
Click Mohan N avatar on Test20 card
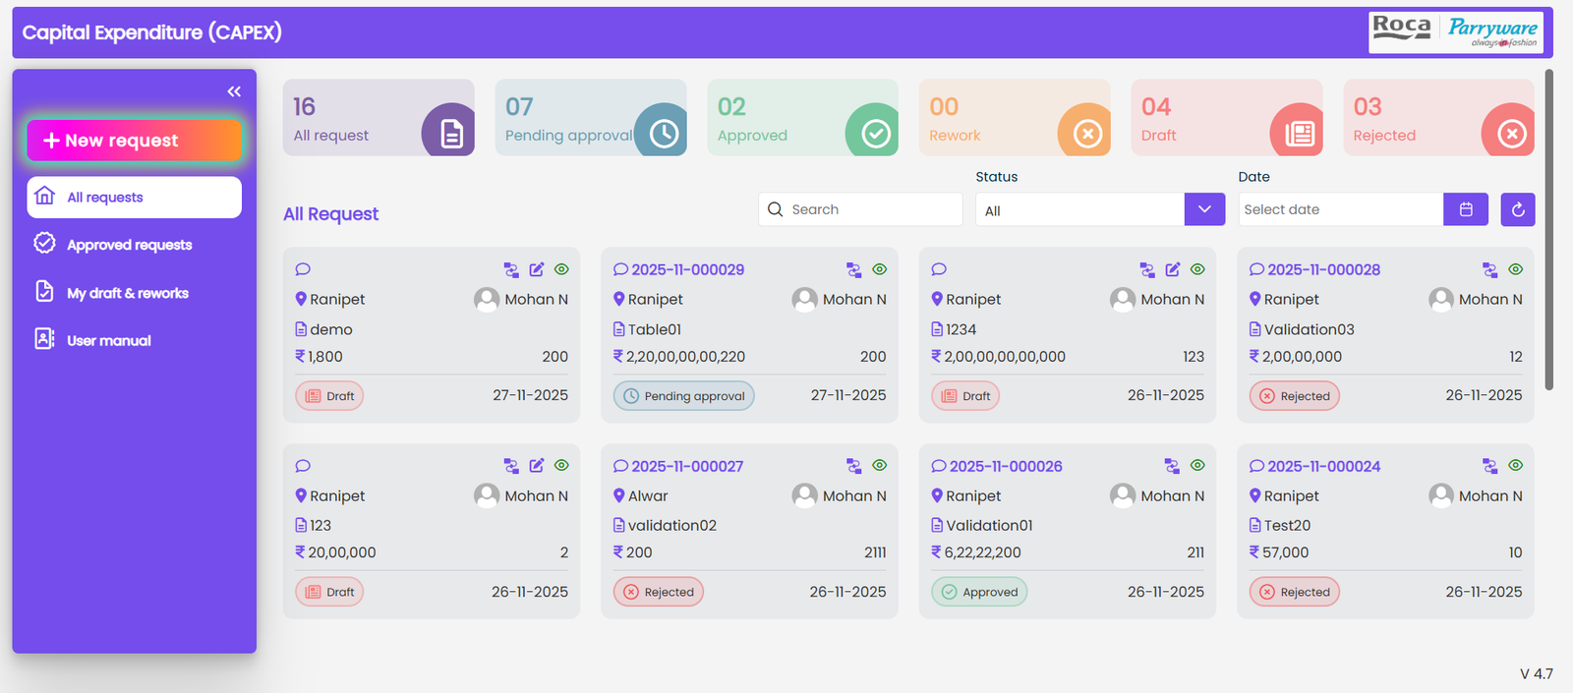coord(1441,495)
